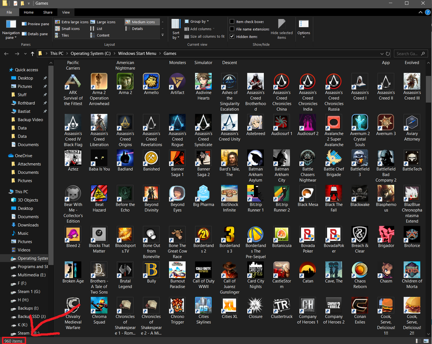Open the File tab
Image resolution: width=432 pixels, height=344 pixels.
tap(9, 12)
